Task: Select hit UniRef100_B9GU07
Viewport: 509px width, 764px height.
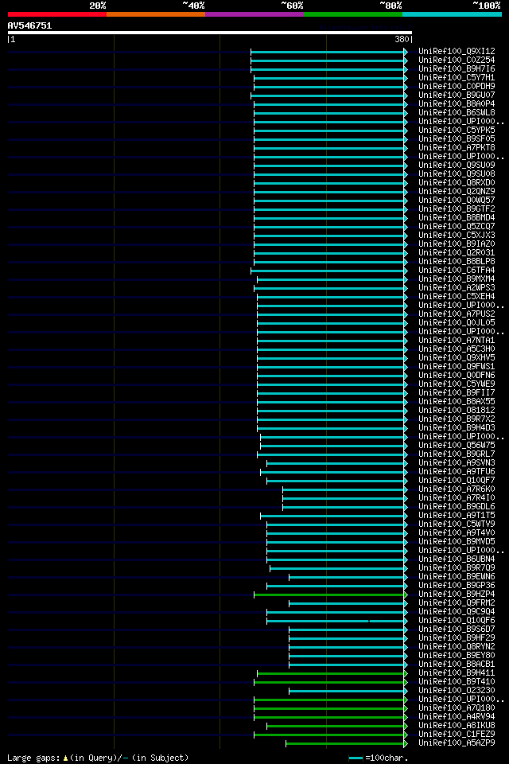Action: (457, 95)
